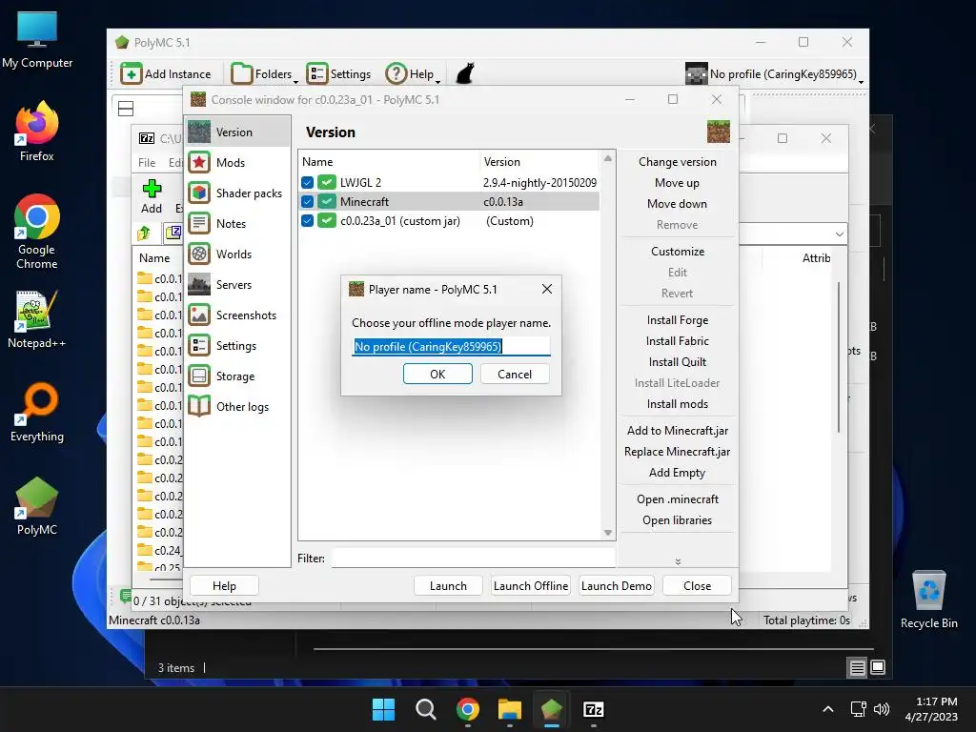The height and width of the screenshot is (732, 976).
Task: Click version list scrollbar up arrow
Action: coord(608,159)
